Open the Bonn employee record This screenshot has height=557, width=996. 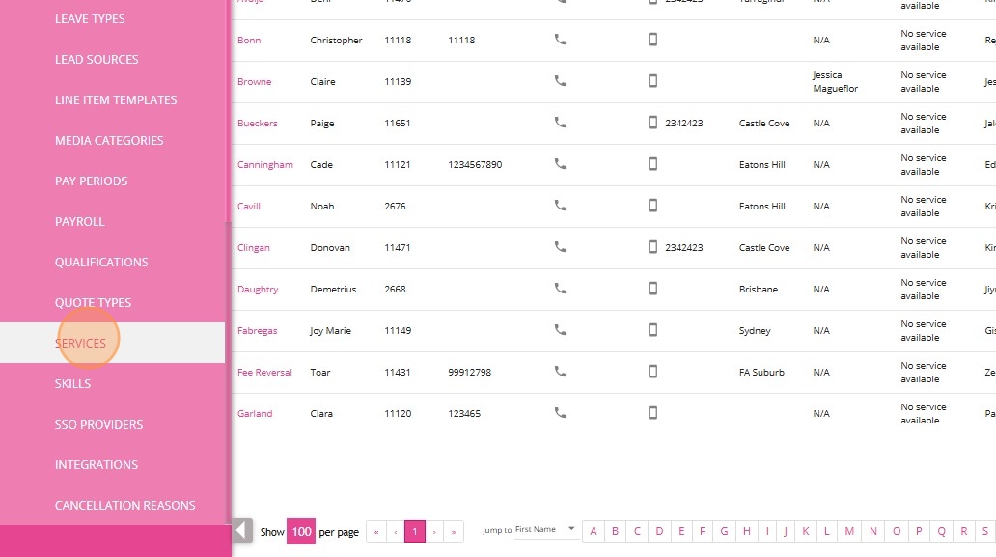(249, 40)
